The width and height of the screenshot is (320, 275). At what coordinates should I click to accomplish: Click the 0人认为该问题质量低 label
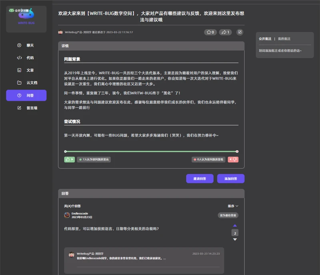208,159
